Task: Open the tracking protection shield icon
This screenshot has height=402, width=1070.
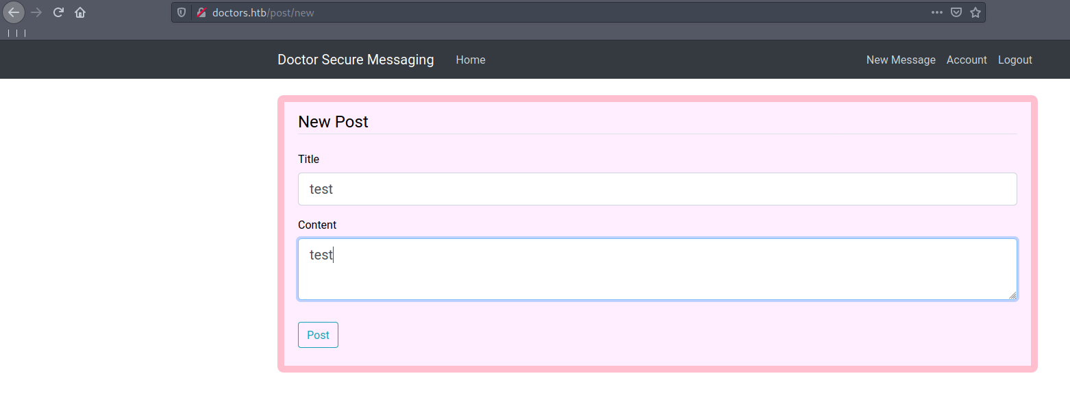Action: 182,12
